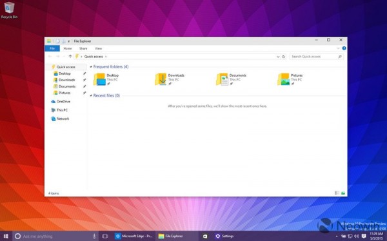This screenshot has height=241, width=387.
Task: Click the Search Quick access field
Action: (317, 57)
